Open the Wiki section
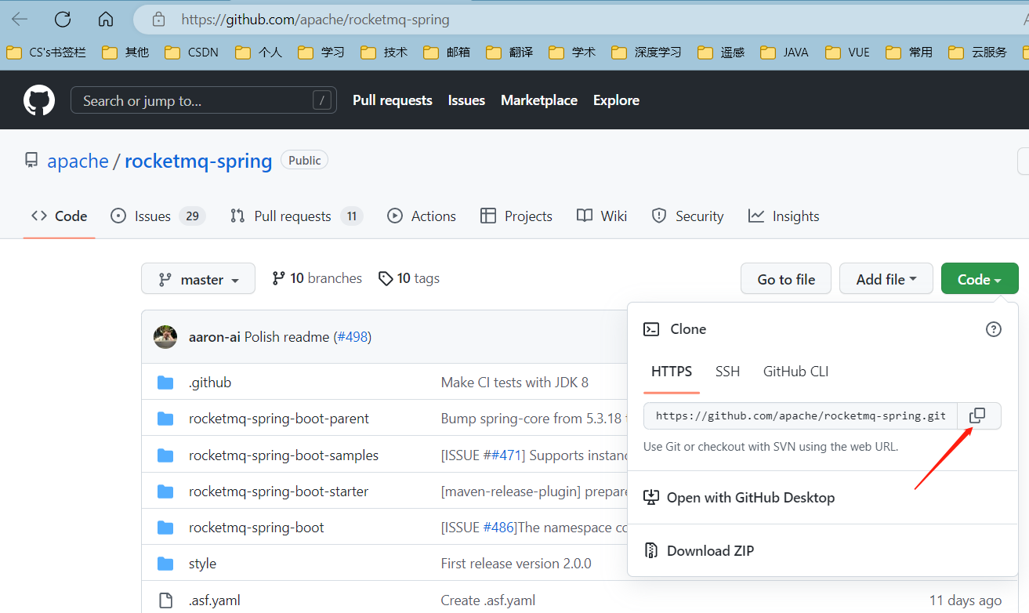 coord(601,216)
